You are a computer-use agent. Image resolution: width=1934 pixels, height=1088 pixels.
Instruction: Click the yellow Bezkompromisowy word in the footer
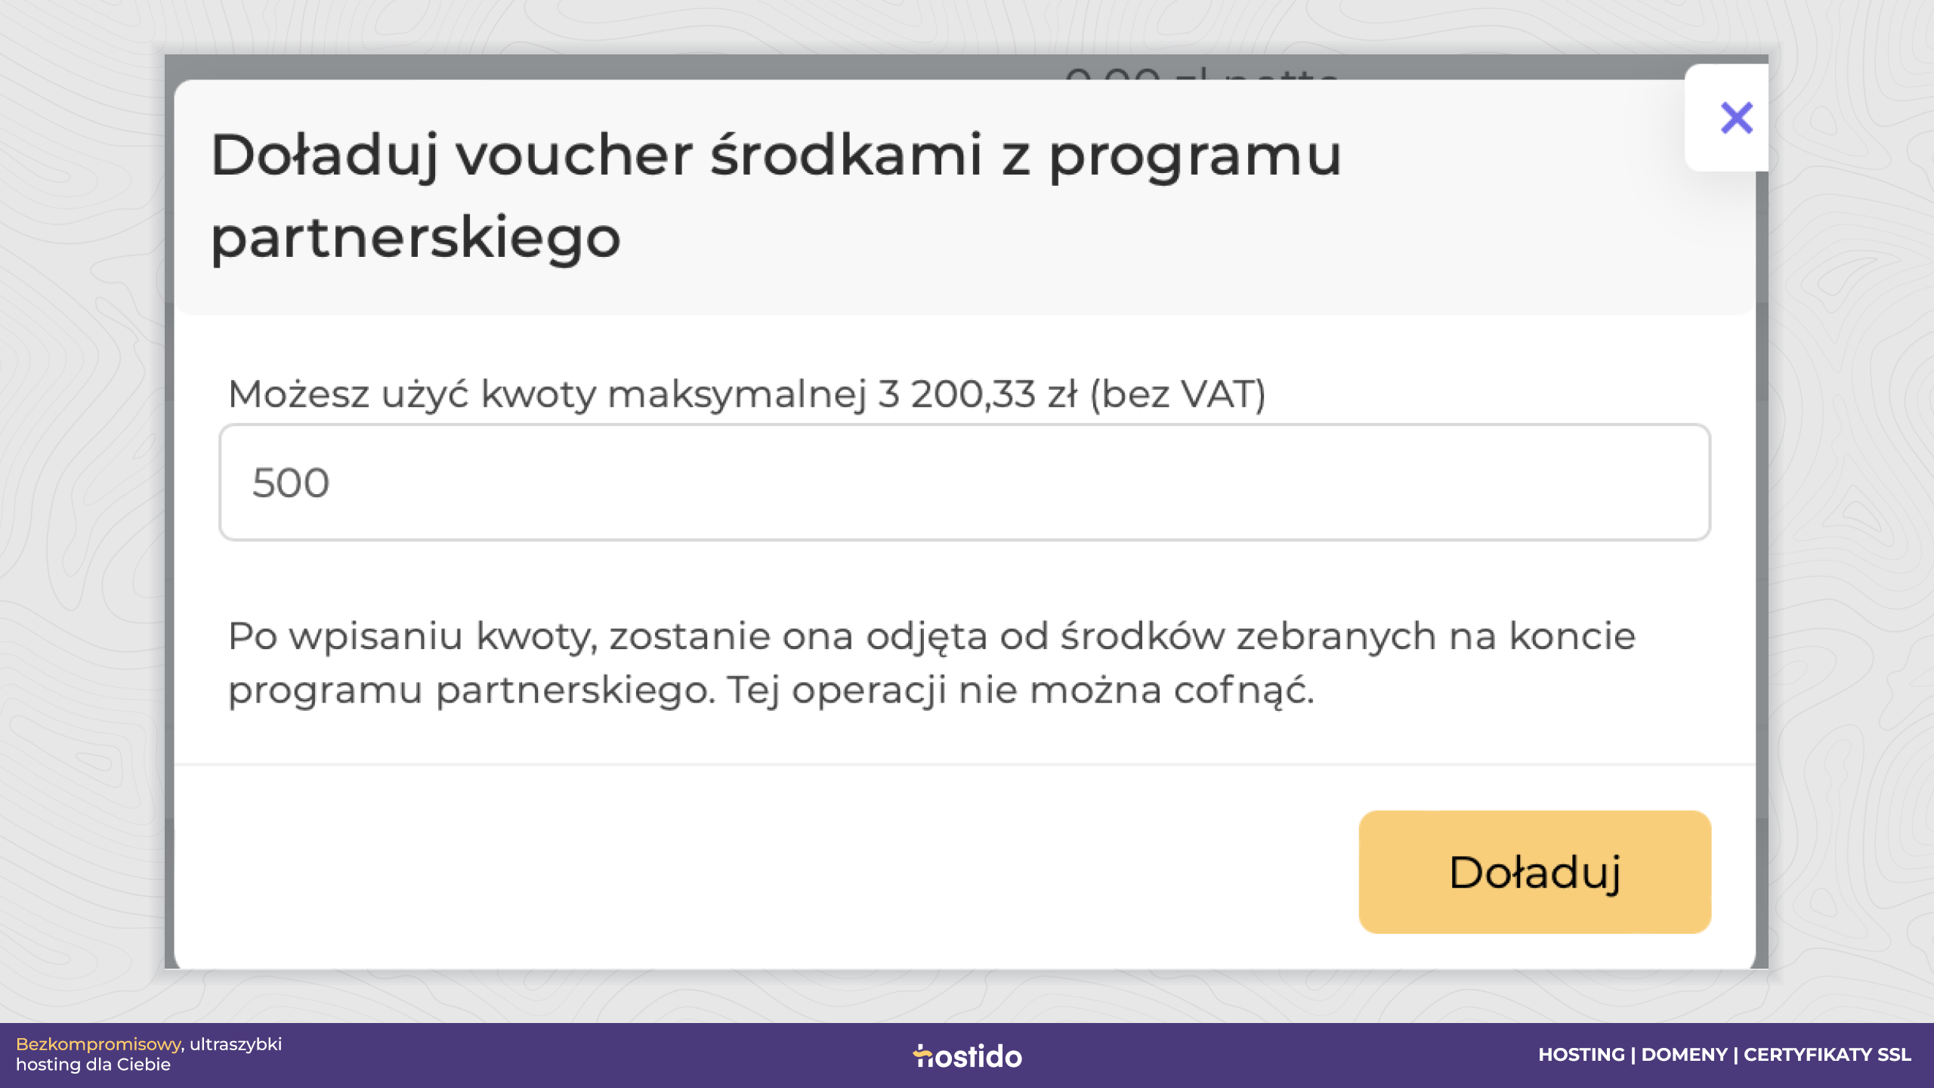coord(98,1045)
